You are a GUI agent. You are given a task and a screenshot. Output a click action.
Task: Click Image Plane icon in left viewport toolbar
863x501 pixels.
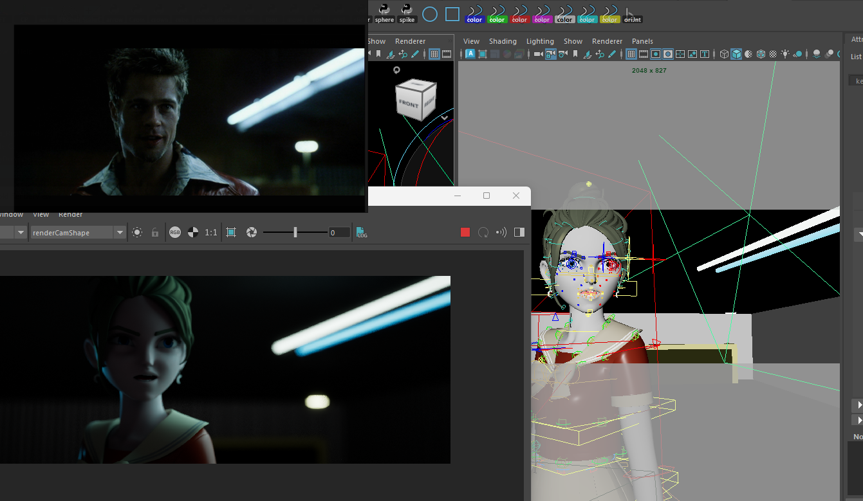click(390, 54)
